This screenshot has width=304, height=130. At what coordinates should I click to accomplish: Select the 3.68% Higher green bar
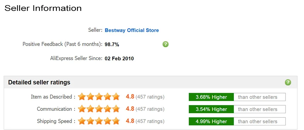211,97
